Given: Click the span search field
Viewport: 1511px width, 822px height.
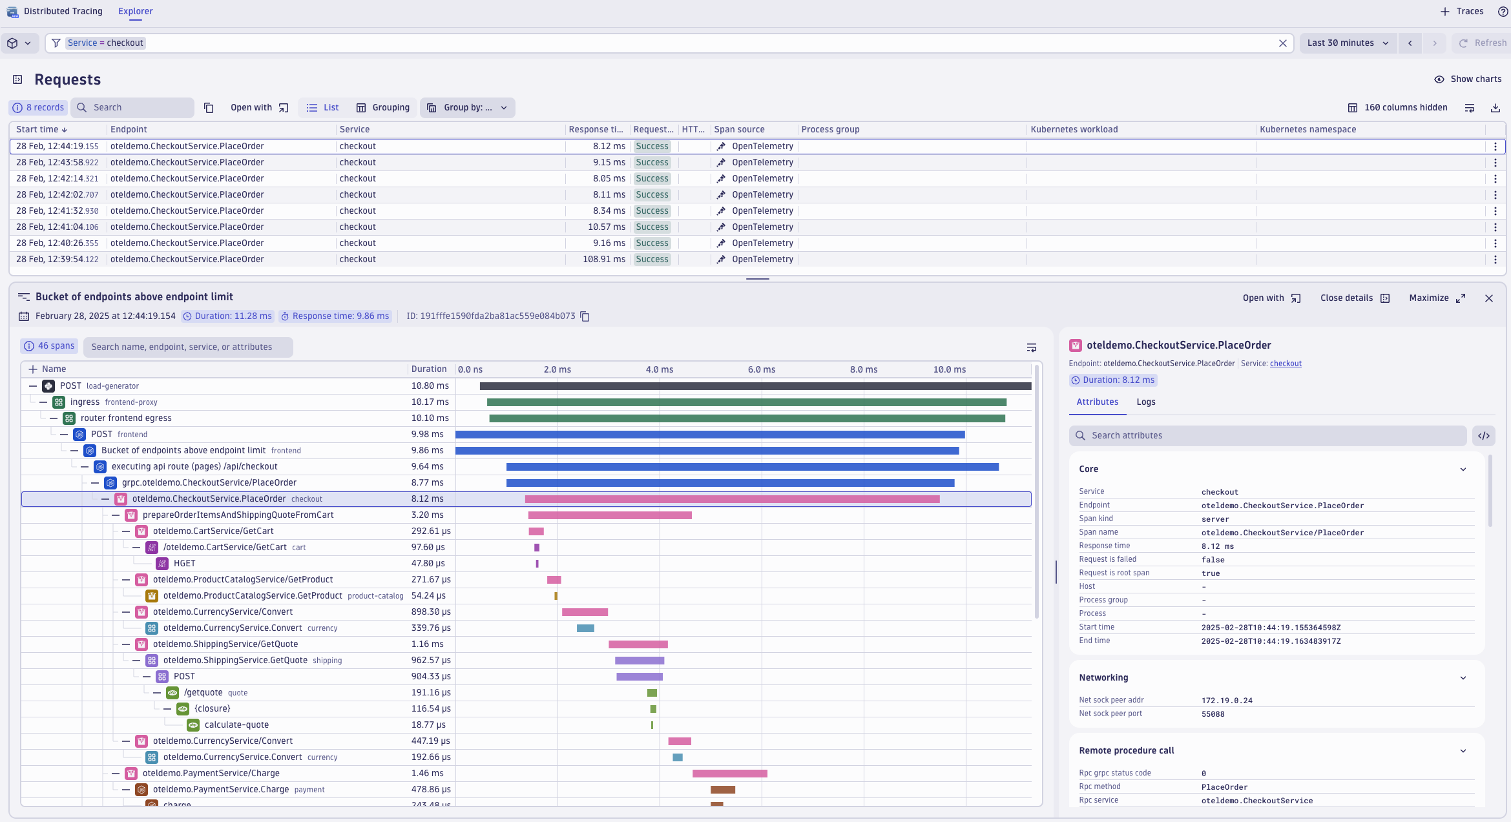Looking at the screenshot, I should tap(188, 347).
